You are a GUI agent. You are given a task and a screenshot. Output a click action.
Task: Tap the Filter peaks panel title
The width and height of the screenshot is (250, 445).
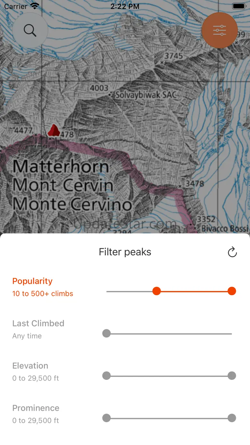(x=125, y=252)
